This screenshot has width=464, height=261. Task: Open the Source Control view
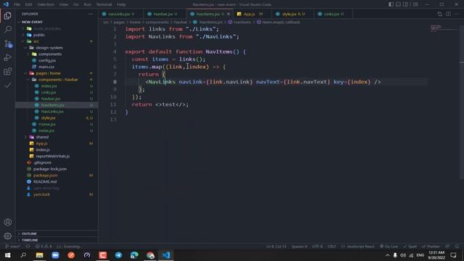[x=8, y=43]
